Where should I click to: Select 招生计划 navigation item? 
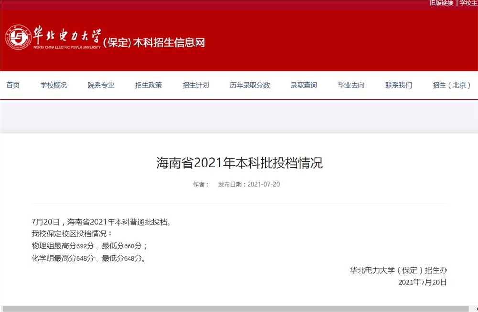[x=196, y=85]
